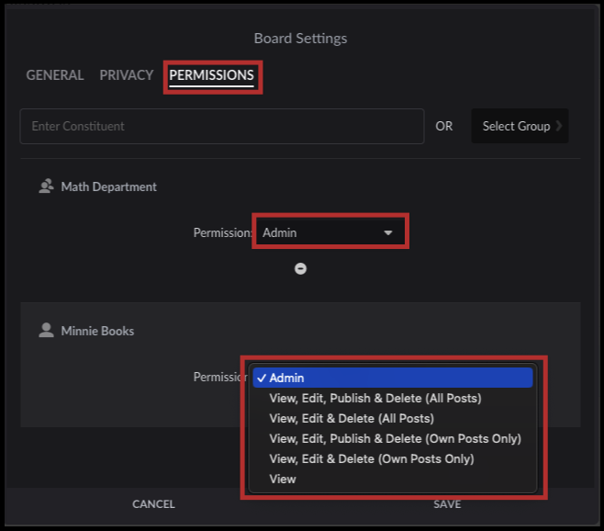Pick View, Edit, Publish & Delete (Own Posts Only)
Screen dimensions: 604x531
395,439
